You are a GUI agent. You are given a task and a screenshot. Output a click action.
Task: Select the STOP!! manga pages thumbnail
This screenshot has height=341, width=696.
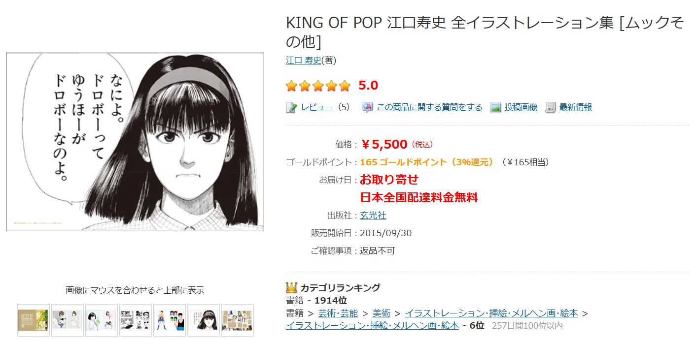136,320
